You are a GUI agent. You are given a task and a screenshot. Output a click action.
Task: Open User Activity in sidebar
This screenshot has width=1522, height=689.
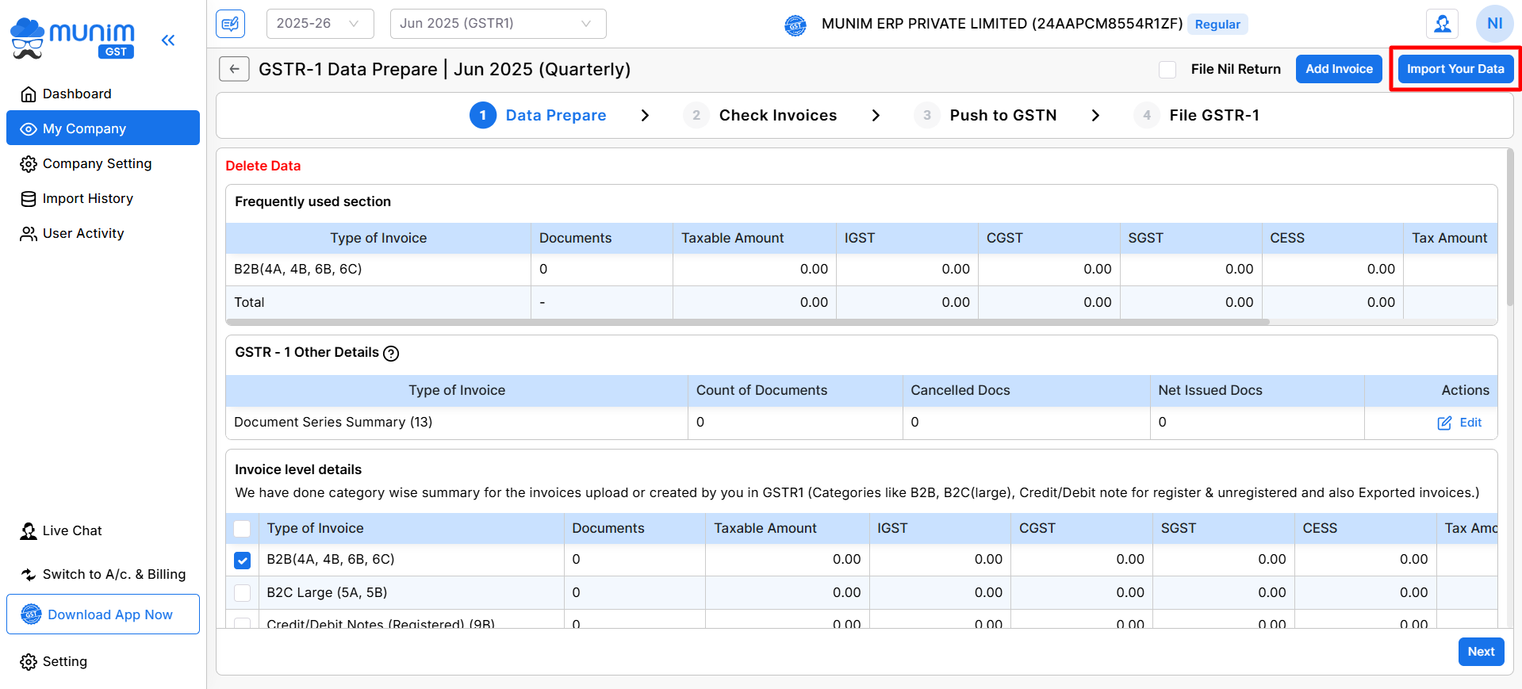pyautogui.click(x=103, y=234)
